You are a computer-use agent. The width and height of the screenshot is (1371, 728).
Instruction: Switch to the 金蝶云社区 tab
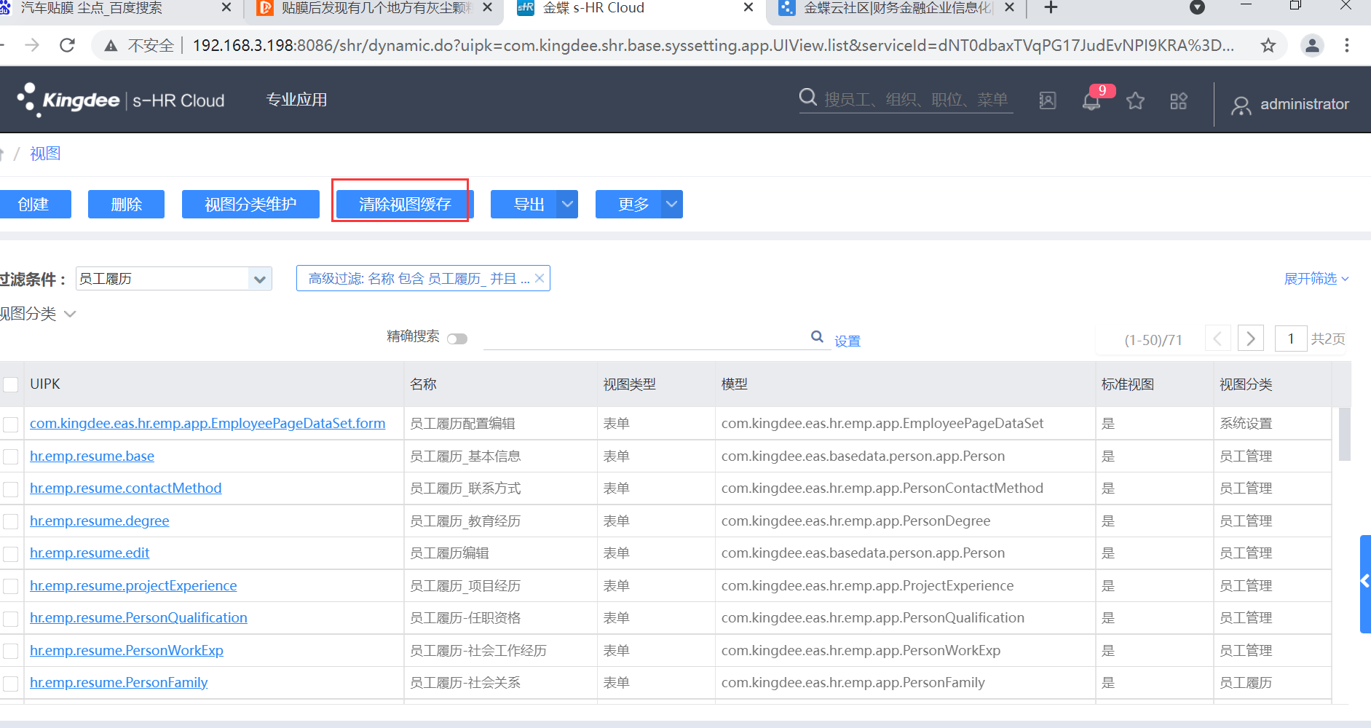[897, 9]
